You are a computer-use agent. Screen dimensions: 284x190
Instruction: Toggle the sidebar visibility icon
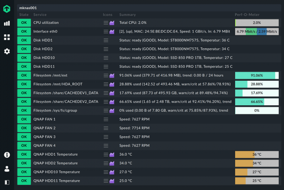(x=7, y=182)
